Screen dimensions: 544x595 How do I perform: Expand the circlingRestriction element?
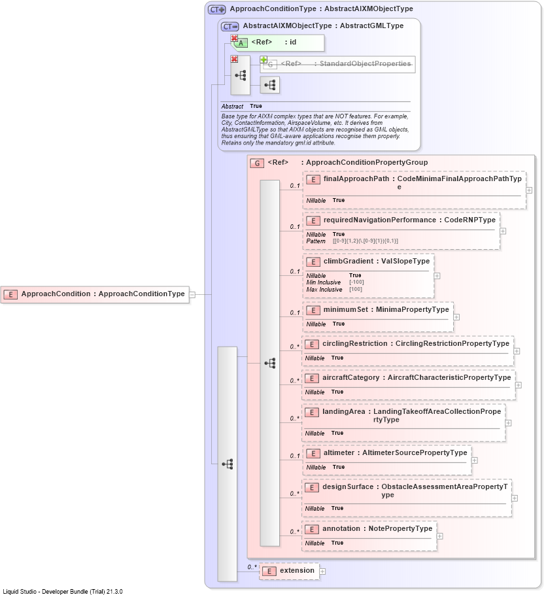[517, 351]
